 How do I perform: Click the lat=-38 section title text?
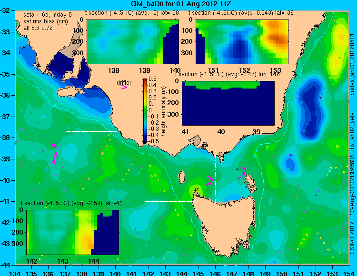(132, 13)
